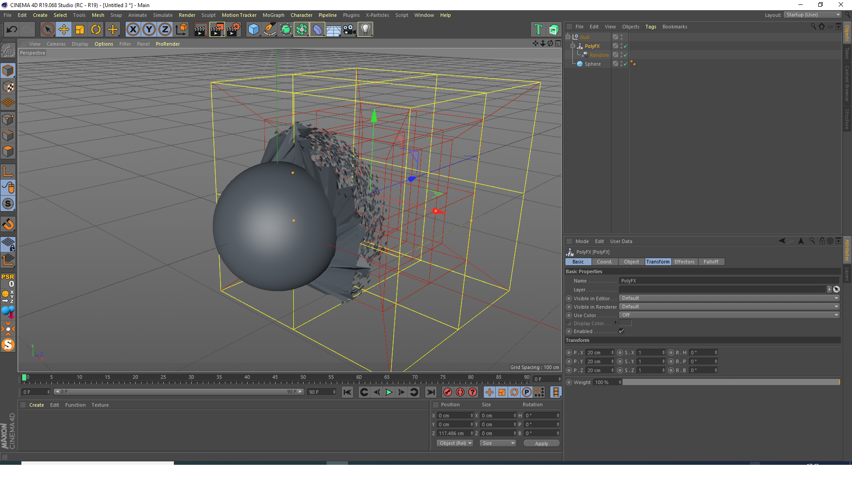Open Use Color dropdown
The height and width of the screenshot is (479, 852).
tap(729, 315)
